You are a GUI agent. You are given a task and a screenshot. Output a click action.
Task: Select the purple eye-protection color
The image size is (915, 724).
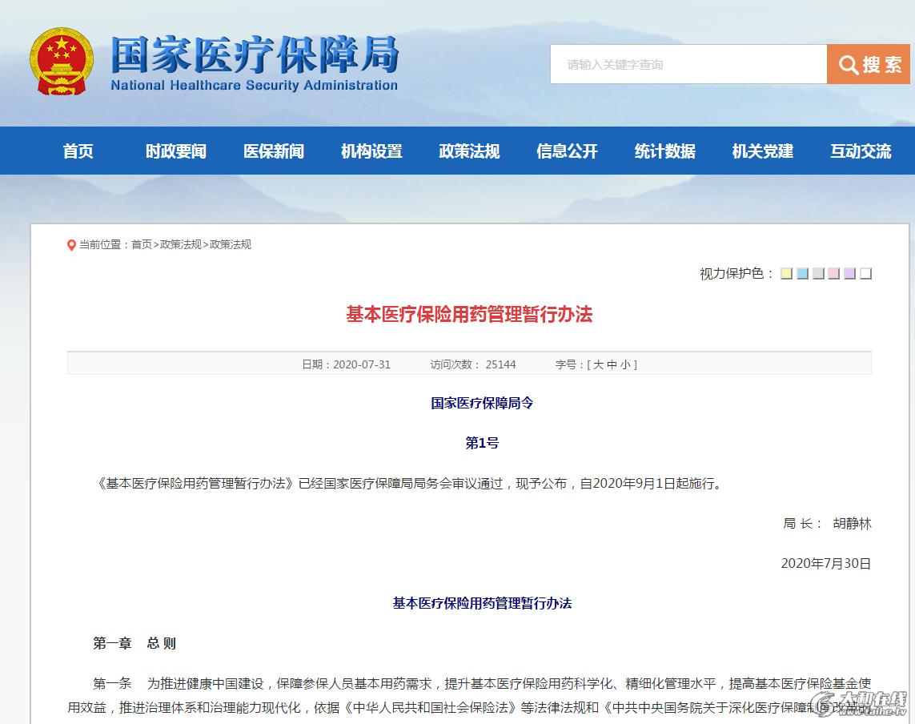tap(849, 273)
